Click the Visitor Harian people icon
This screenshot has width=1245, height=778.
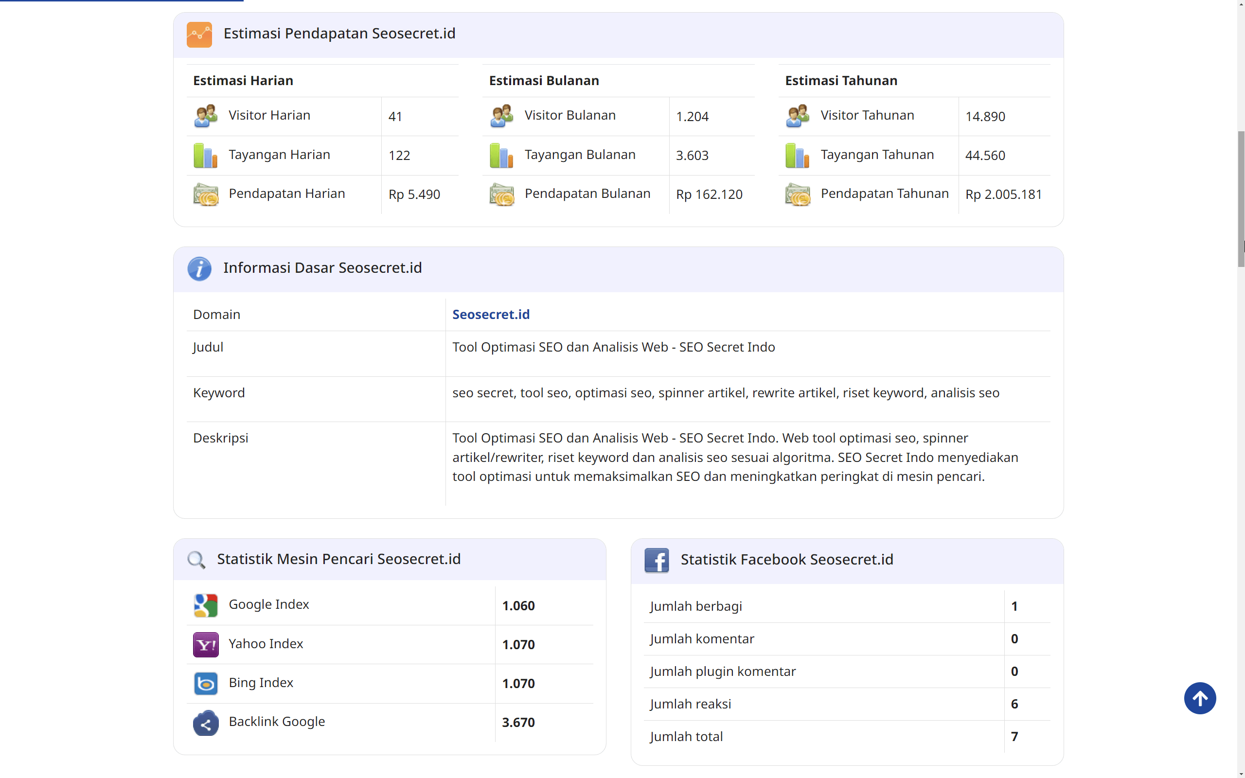pyautogui.click(x=205, y=116)
